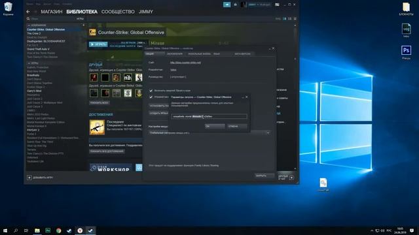419x235 pixels.
Task: Open Windows taskbar search
Action: (16, 230)
